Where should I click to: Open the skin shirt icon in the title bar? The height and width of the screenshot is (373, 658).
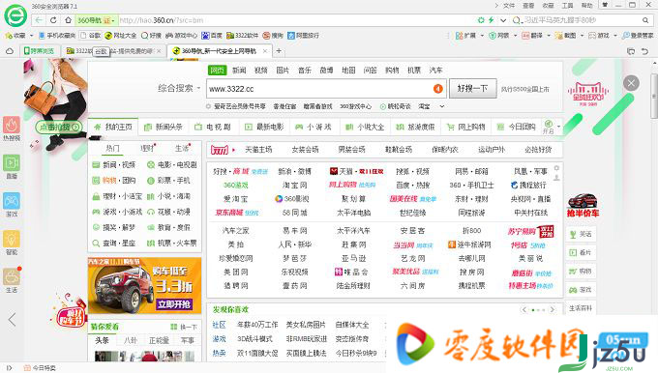tap(605, 5)
